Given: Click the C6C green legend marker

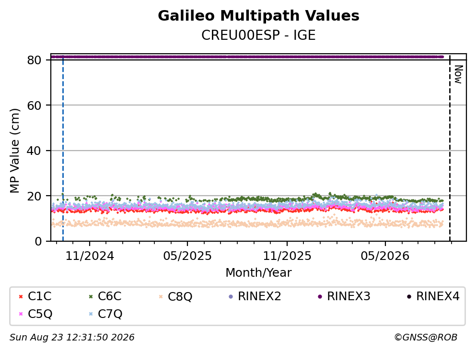Looking at the screenshot, I should point(91,297).
